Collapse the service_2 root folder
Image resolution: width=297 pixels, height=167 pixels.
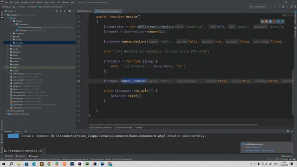tap(5, 15)
